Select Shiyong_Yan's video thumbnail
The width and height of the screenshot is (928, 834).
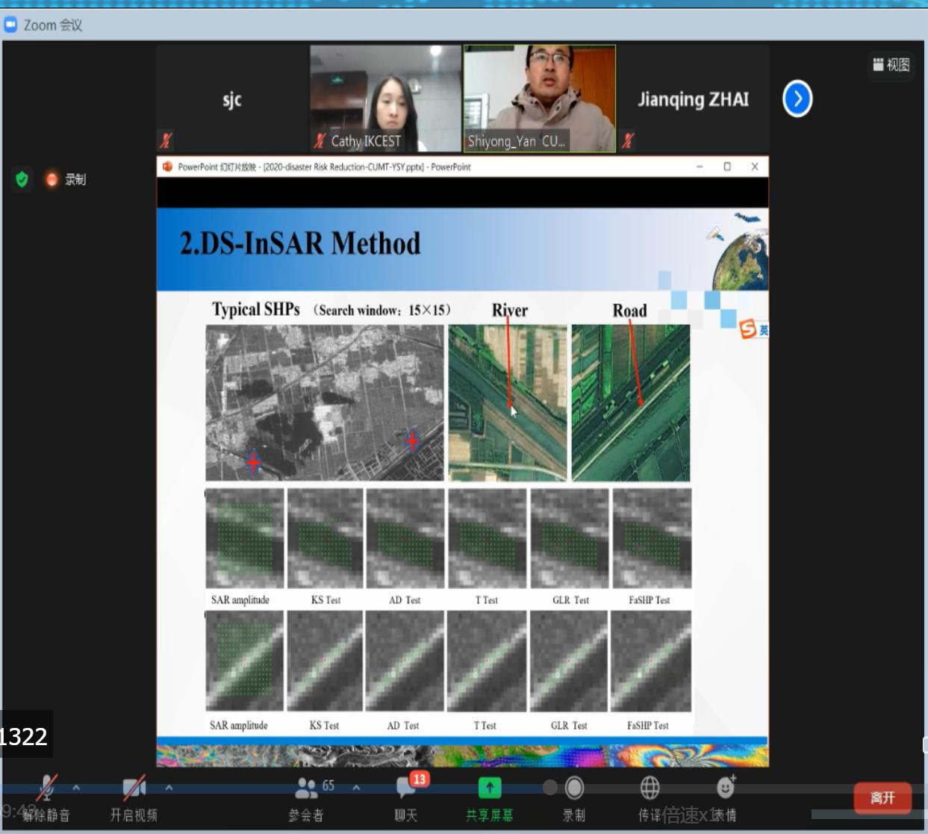coord(539,99)
